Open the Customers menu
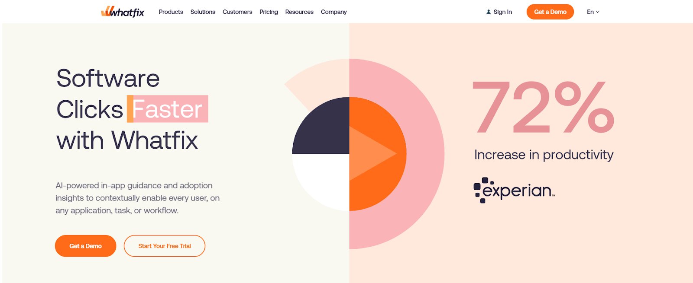Screen dimensions: 693x283 click(237, 12)
